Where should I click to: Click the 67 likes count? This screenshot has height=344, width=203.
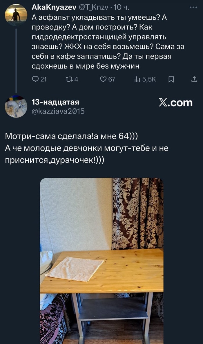(112, 79)
